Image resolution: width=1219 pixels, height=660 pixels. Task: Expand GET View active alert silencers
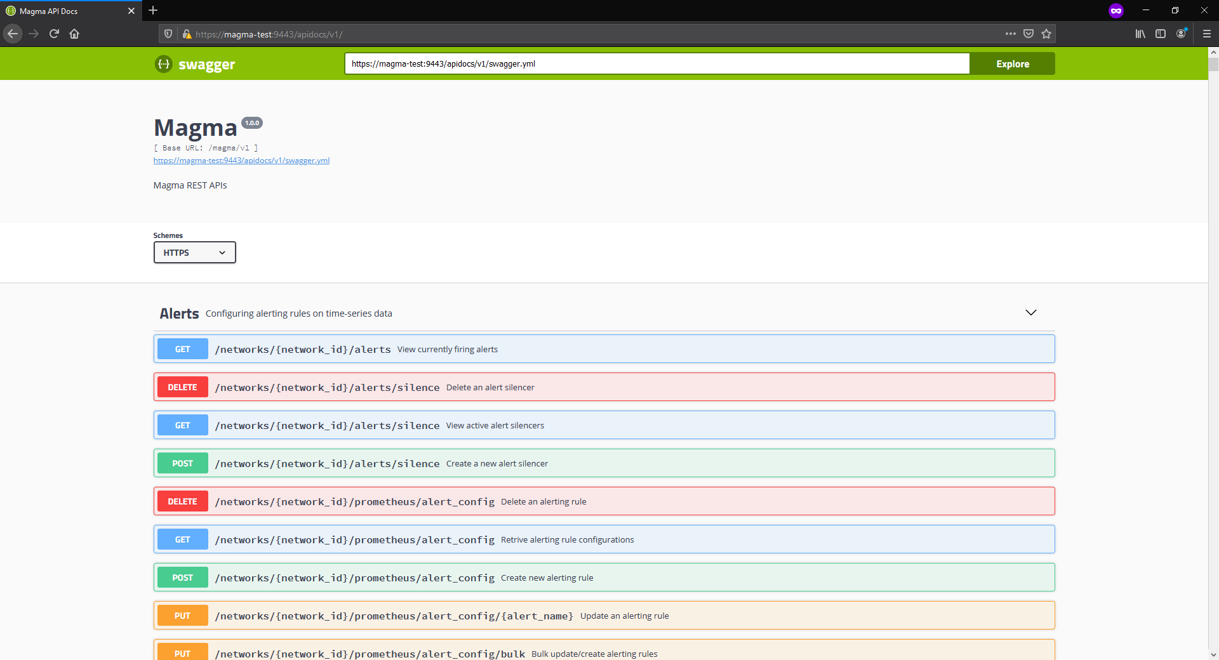[x=604, y=425]
